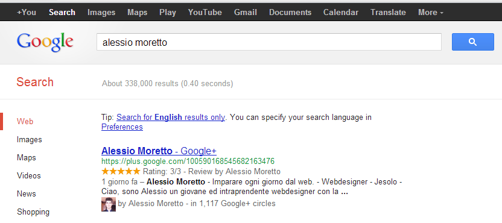Open Maps from the top black bar
Viewport: 502px width, 223px height.
pos(138,13)
